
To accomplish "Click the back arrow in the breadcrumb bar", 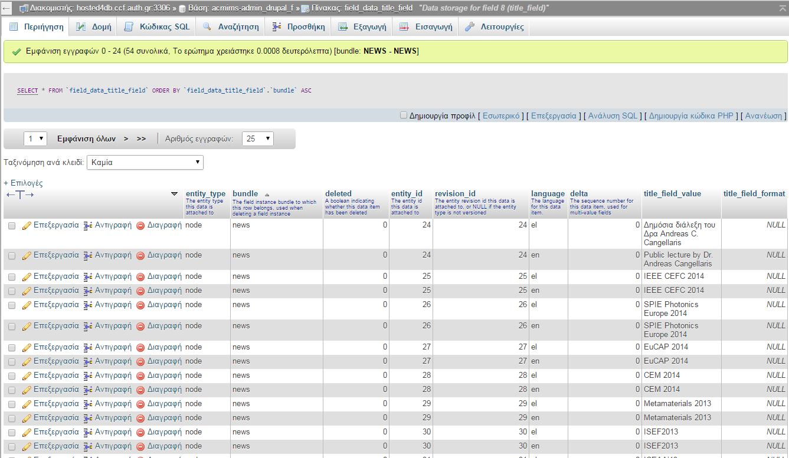I will pos(7,9).
